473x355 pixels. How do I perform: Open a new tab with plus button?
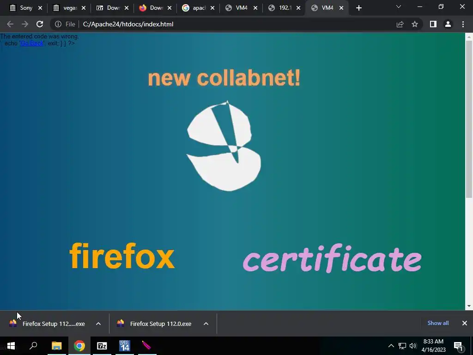pyautogui.click(x=358, y=8)
